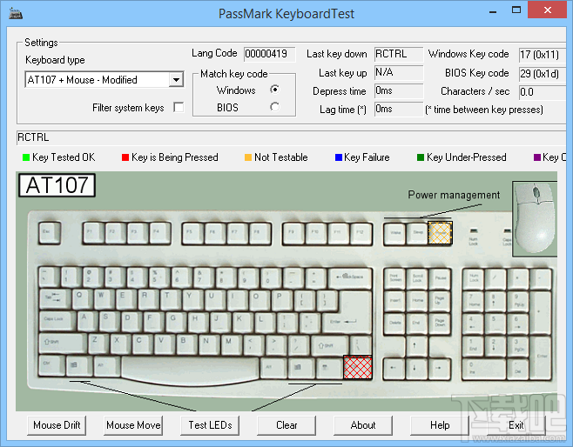Click the G key on keyboard image
This screenshot has width=573, height=447.
(x=177, y=321)
